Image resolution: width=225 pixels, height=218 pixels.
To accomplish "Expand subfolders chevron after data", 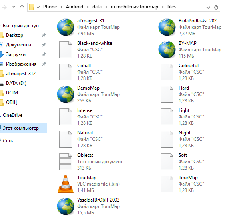I will coord(106,7).
